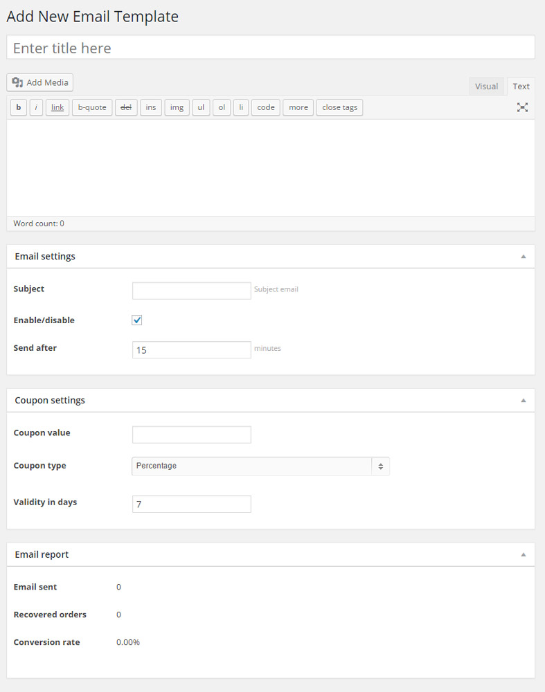Click the Add Media button
545x692 pixels.
click(x=40, y=83)
